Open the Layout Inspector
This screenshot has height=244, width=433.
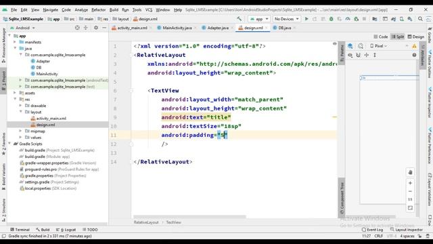point(407,230)
